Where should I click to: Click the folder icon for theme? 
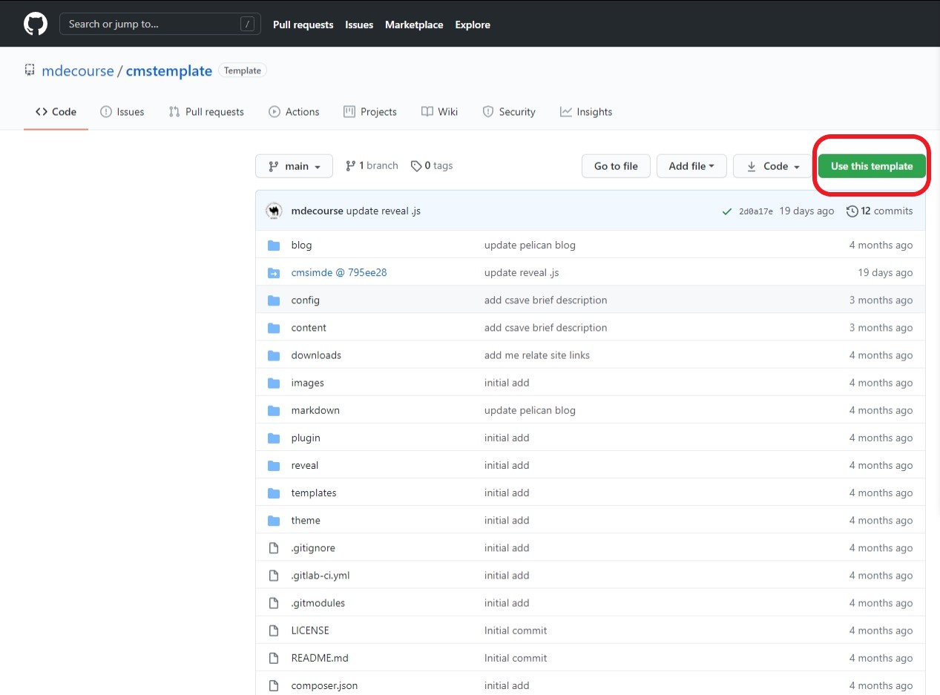[274, 520]
